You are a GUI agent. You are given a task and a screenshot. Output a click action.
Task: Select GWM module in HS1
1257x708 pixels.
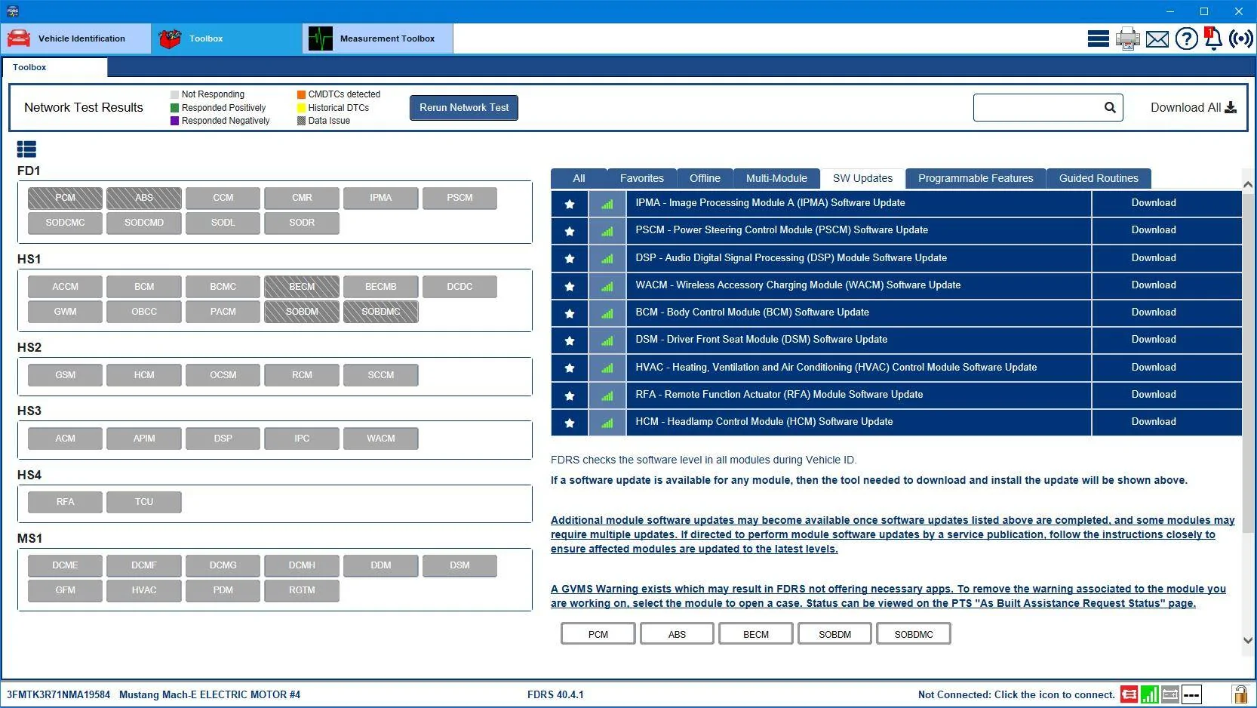(x=65, y=312)
